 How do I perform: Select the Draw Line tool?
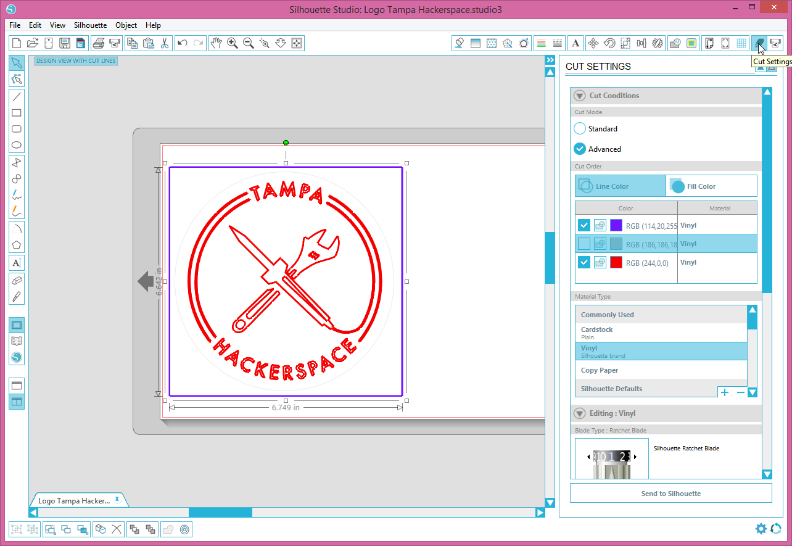(17, 96)
